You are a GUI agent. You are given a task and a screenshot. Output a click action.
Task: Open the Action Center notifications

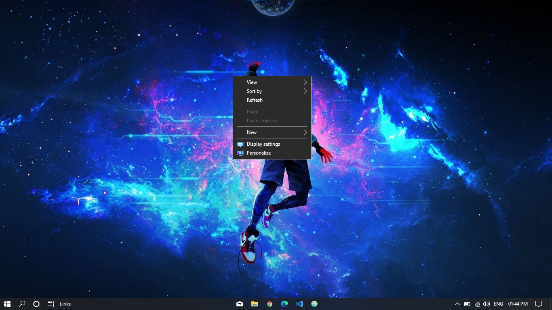[539, 304]
